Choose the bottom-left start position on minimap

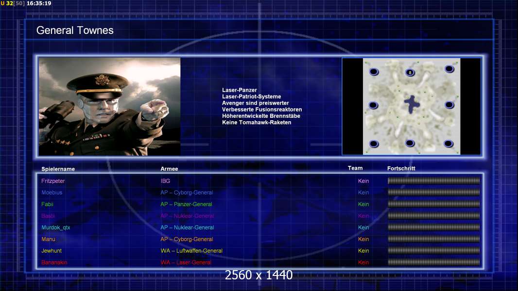tap(374, 144)
